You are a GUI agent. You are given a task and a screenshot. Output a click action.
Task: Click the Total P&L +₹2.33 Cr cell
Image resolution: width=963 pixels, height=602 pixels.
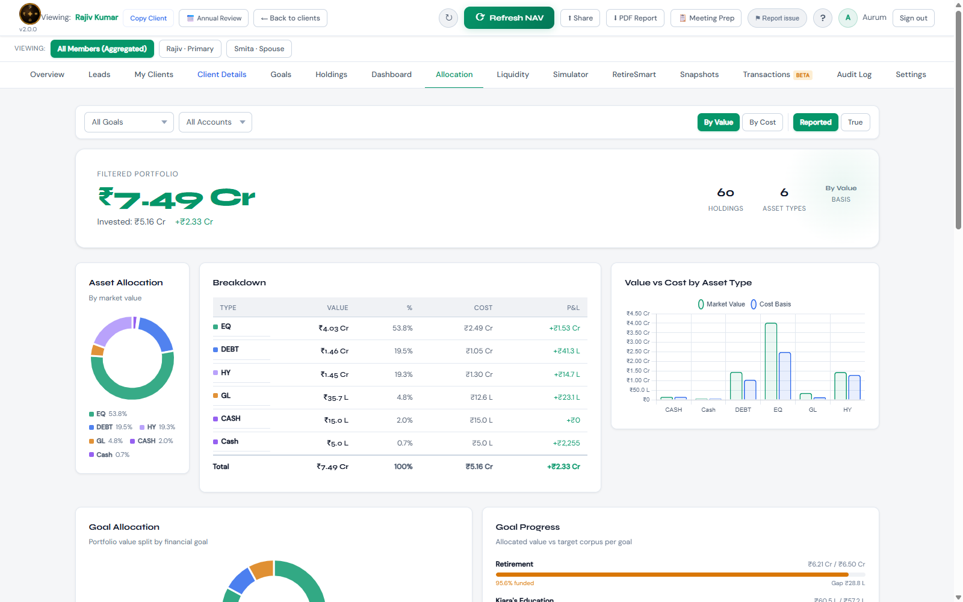pyautogui.click(x=563, y=467)
